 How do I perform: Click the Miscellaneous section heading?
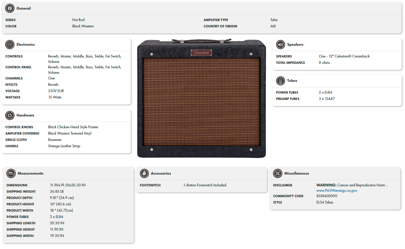[x=297, y=173]
